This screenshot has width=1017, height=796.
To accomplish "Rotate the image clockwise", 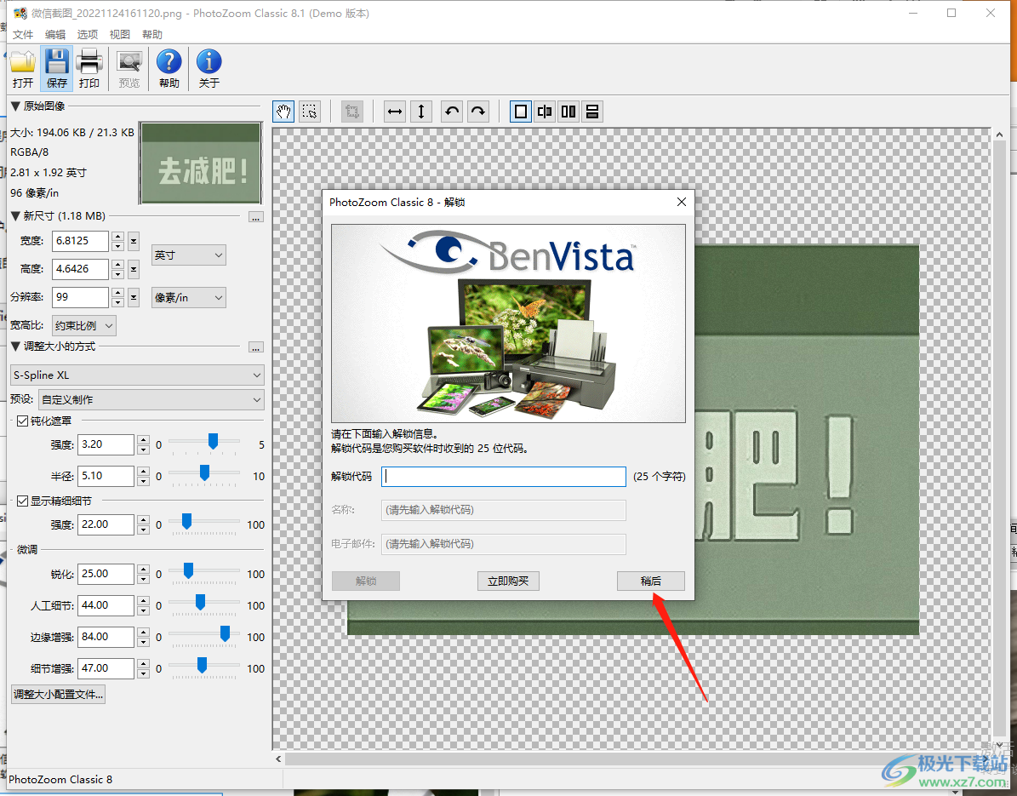I will click(478, 112).
